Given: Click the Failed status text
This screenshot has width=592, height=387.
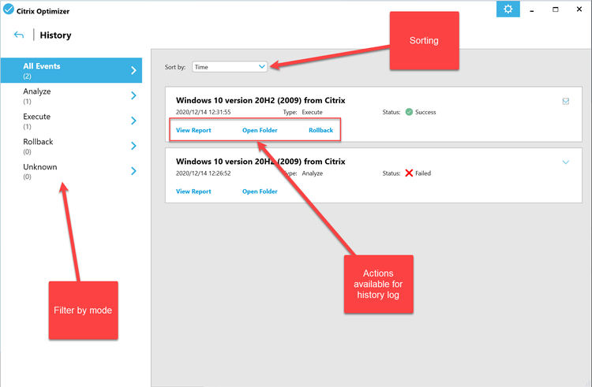Looking at the screenshot, I should pos(423,173).
